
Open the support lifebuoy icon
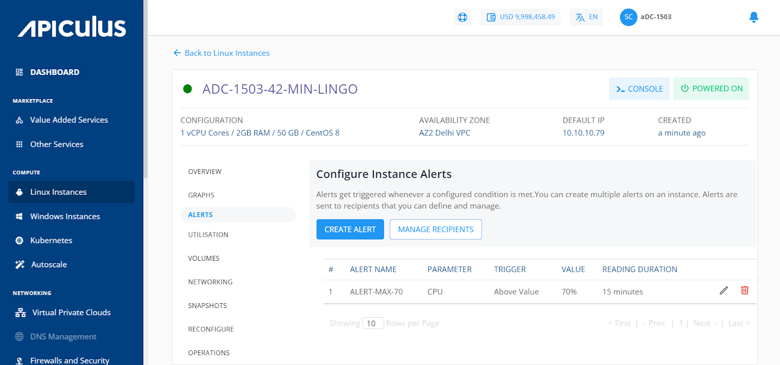[x=462, y=17]
